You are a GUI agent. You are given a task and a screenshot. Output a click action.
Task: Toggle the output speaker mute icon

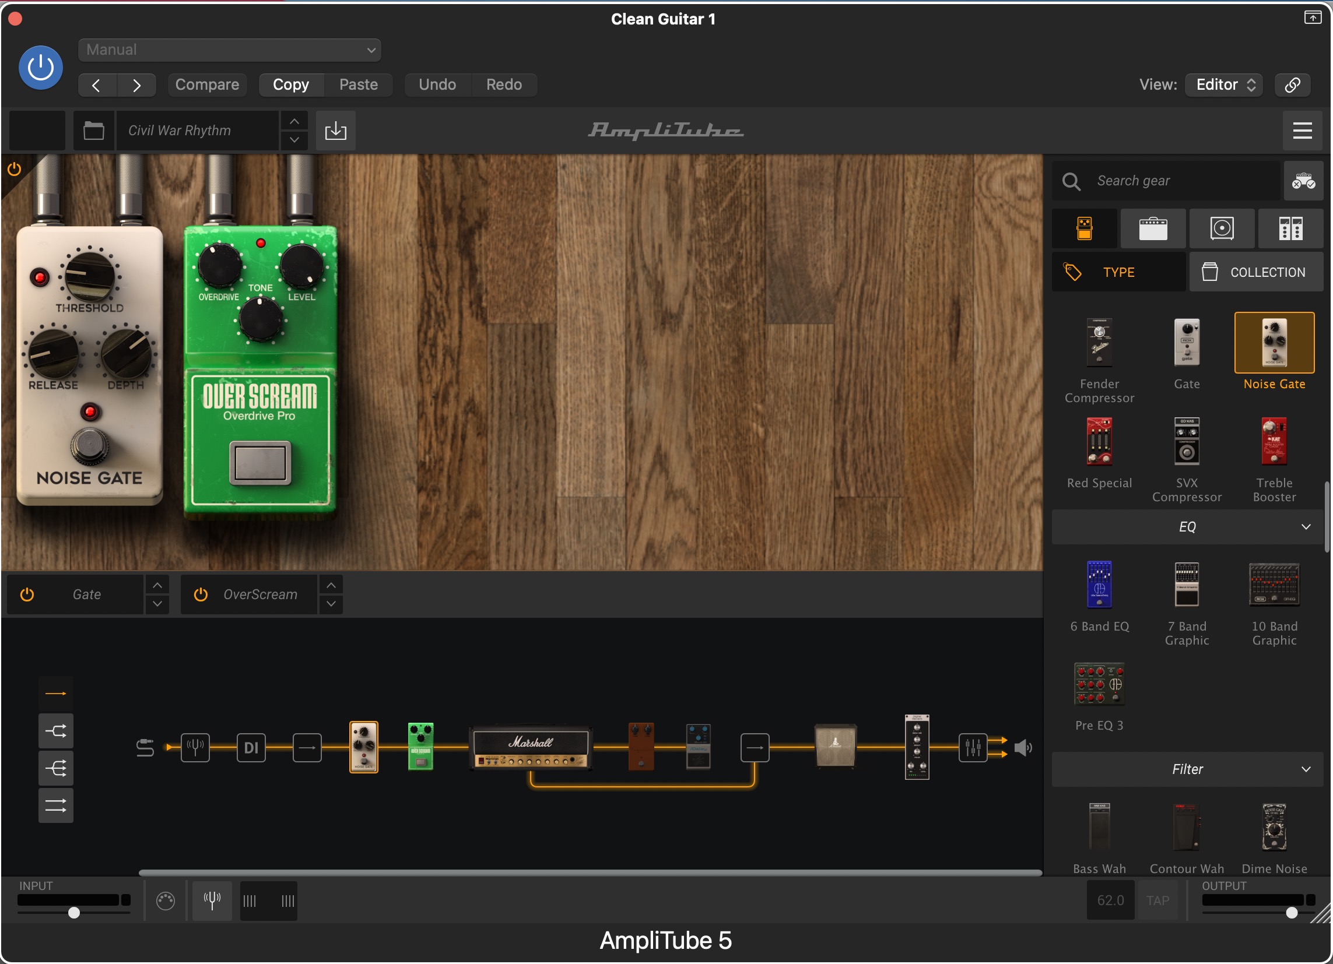[1023, 748]
